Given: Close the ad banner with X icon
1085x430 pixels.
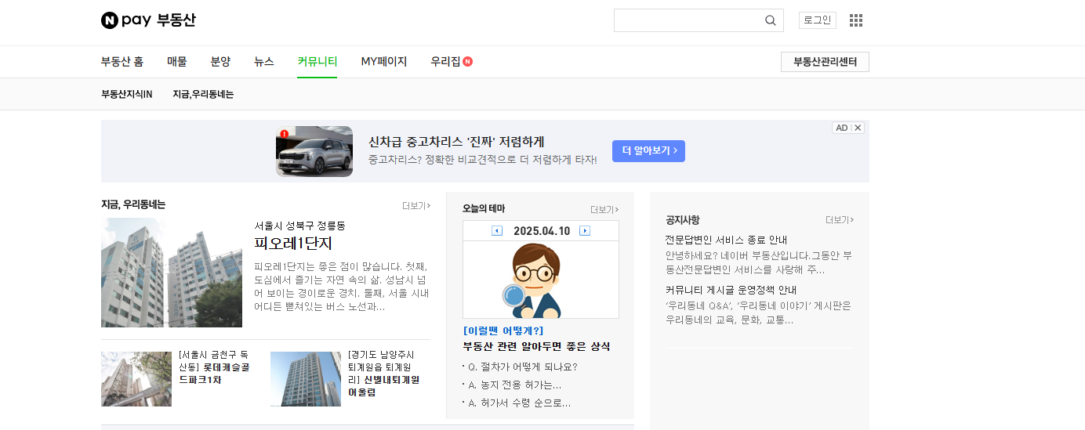Looking at the screenshot, I should [858, 128].
